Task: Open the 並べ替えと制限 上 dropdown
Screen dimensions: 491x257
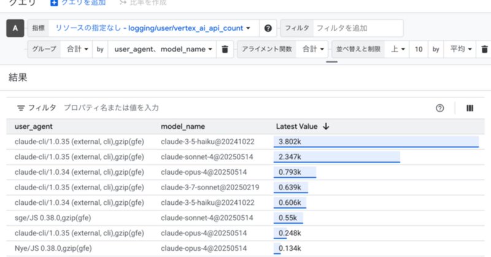Action: tap(398, 49)
